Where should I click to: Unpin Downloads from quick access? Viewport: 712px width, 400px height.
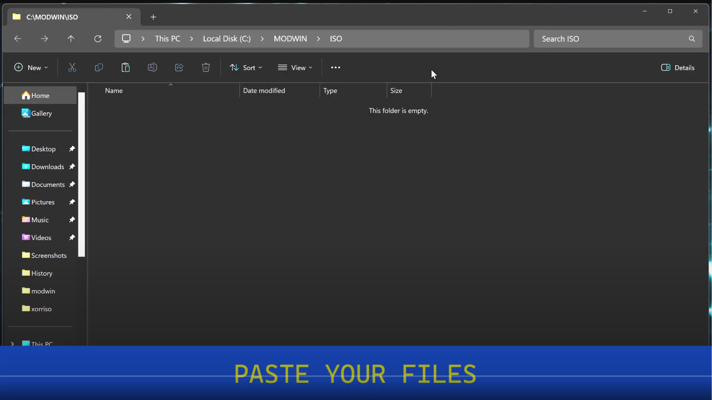tap(72, 167)
